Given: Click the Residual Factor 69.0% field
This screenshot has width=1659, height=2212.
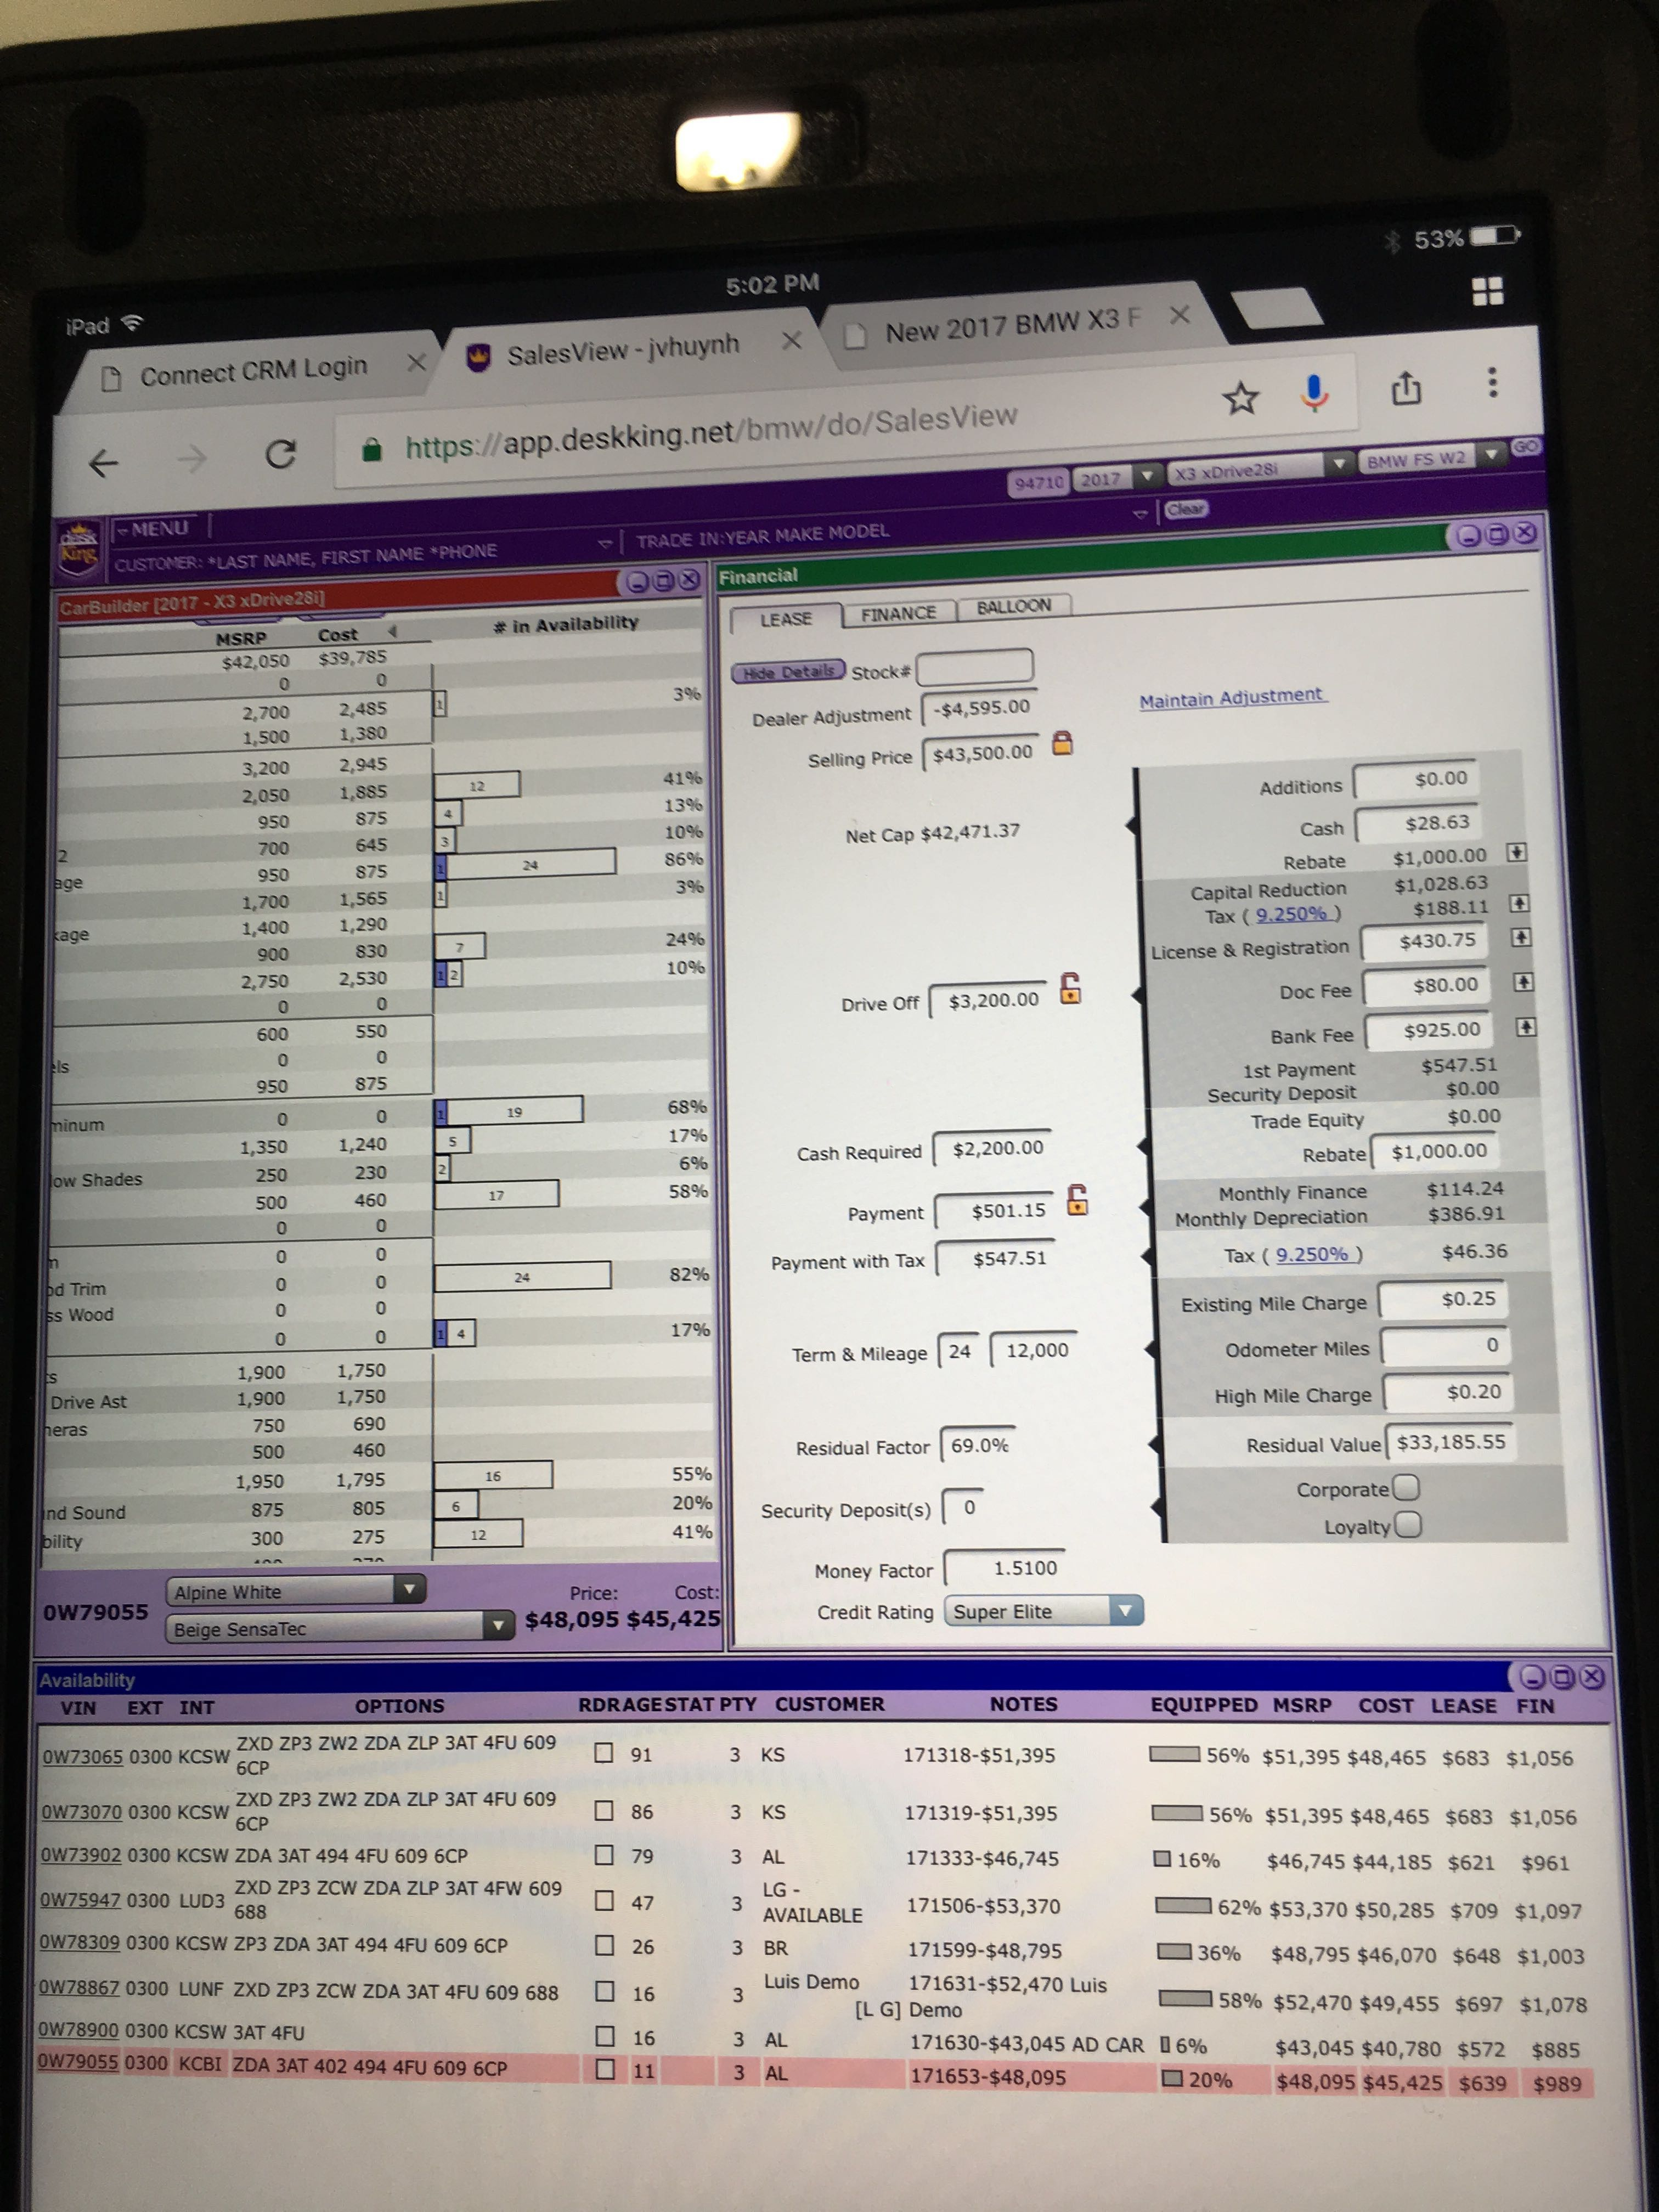Looking at the screenshot, I should (978, 1445).
